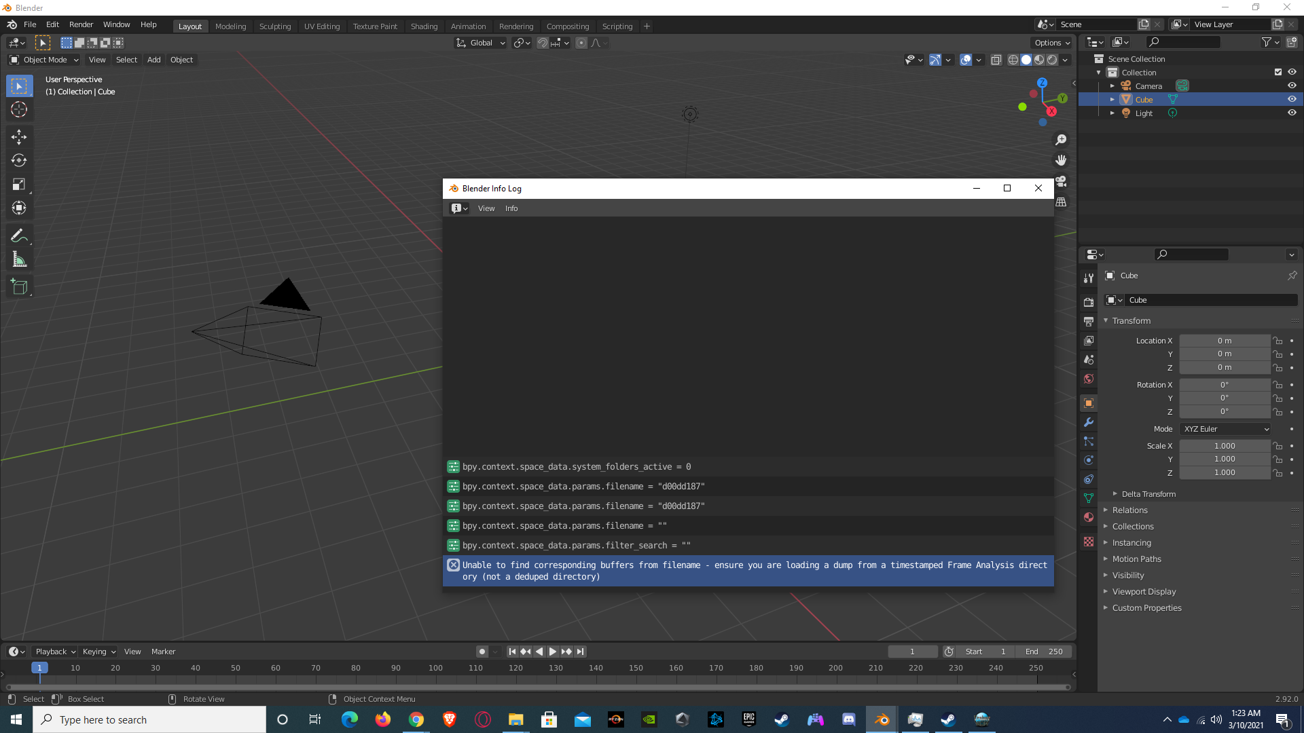Open the Particles properties tab
1304x733 pixels.
(x=1089, y=441)
